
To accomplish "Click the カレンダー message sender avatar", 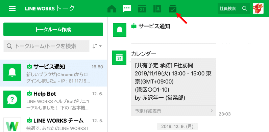I will pos(119,58).
